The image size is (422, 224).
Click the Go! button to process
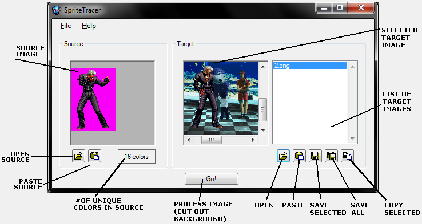[x=212, y=179]
